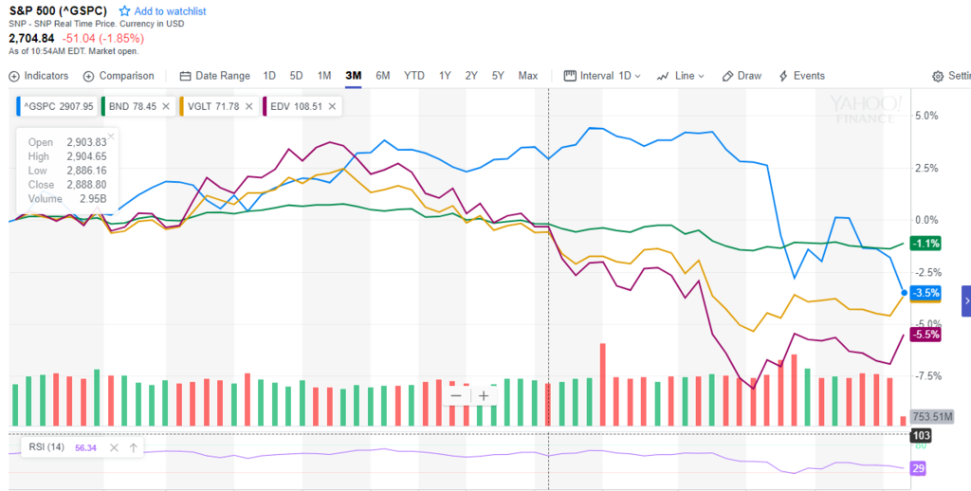The height and width of the screenshot is (491, 971).
Task: Click the BND 78.45 legend label
Action: (x=133, y=106)
